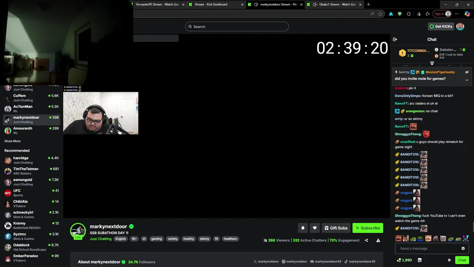This screenshot has height=267, width=474.
Task: Click the webcam feed on stream
Action: click(101, 113)
